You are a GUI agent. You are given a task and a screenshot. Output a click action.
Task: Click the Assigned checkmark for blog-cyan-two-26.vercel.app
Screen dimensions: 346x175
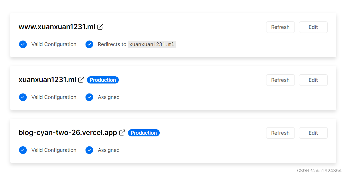(x=89, y=150)
